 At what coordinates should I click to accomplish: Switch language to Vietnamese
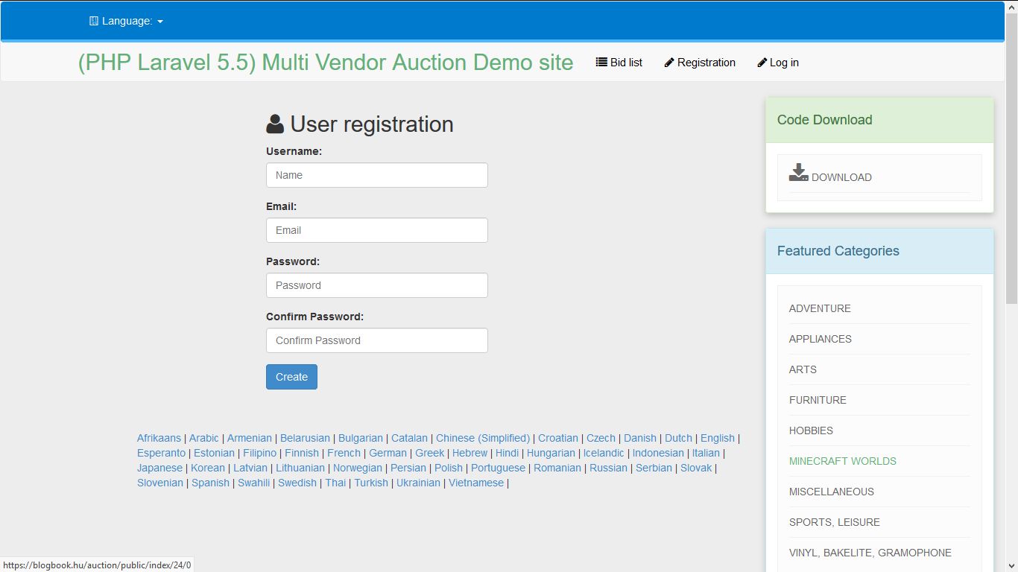click(x=476, y=483)
